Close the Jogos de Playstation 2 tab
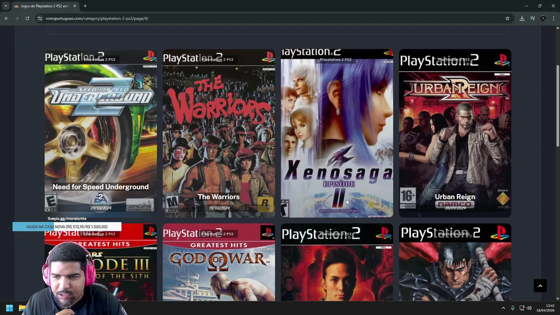Viewport: 560px width, 315px height. (x=74, y=6)
